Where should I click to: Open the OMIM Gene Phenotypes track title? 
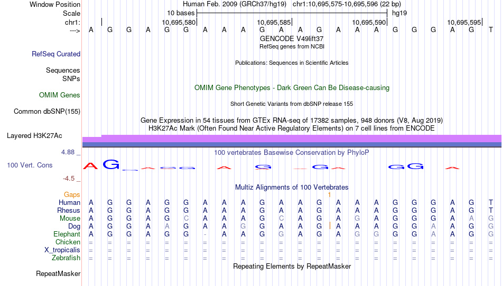pos(292,88)
